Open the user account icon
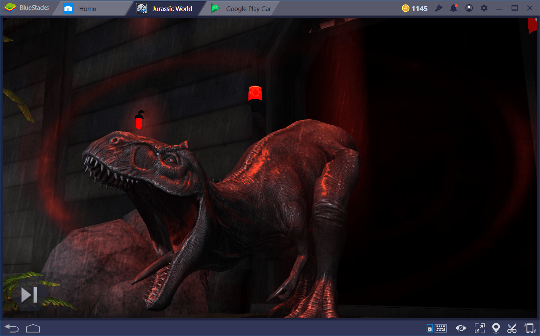Image resolution: width=540 pixels, height=336 pixels. 469,8
